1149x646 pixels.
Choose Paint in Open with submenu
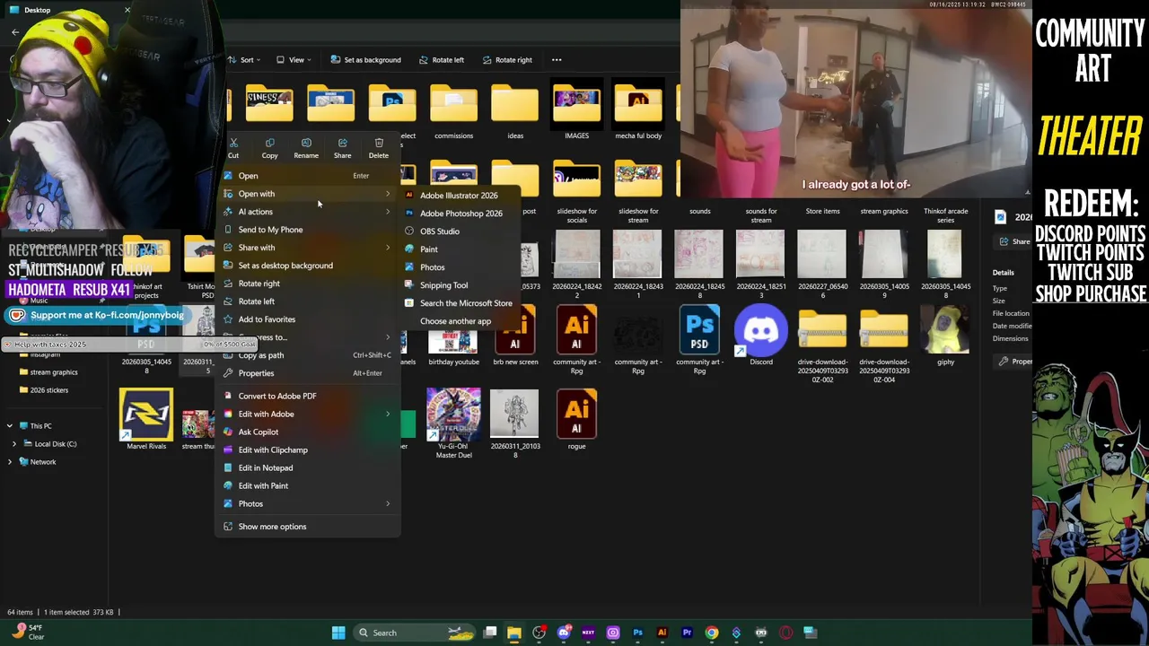(x=429, y=249)
